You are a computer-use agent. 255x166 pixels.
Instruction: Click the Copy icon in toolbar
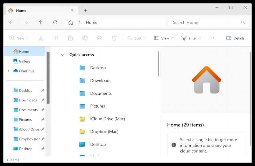(56, 38)
